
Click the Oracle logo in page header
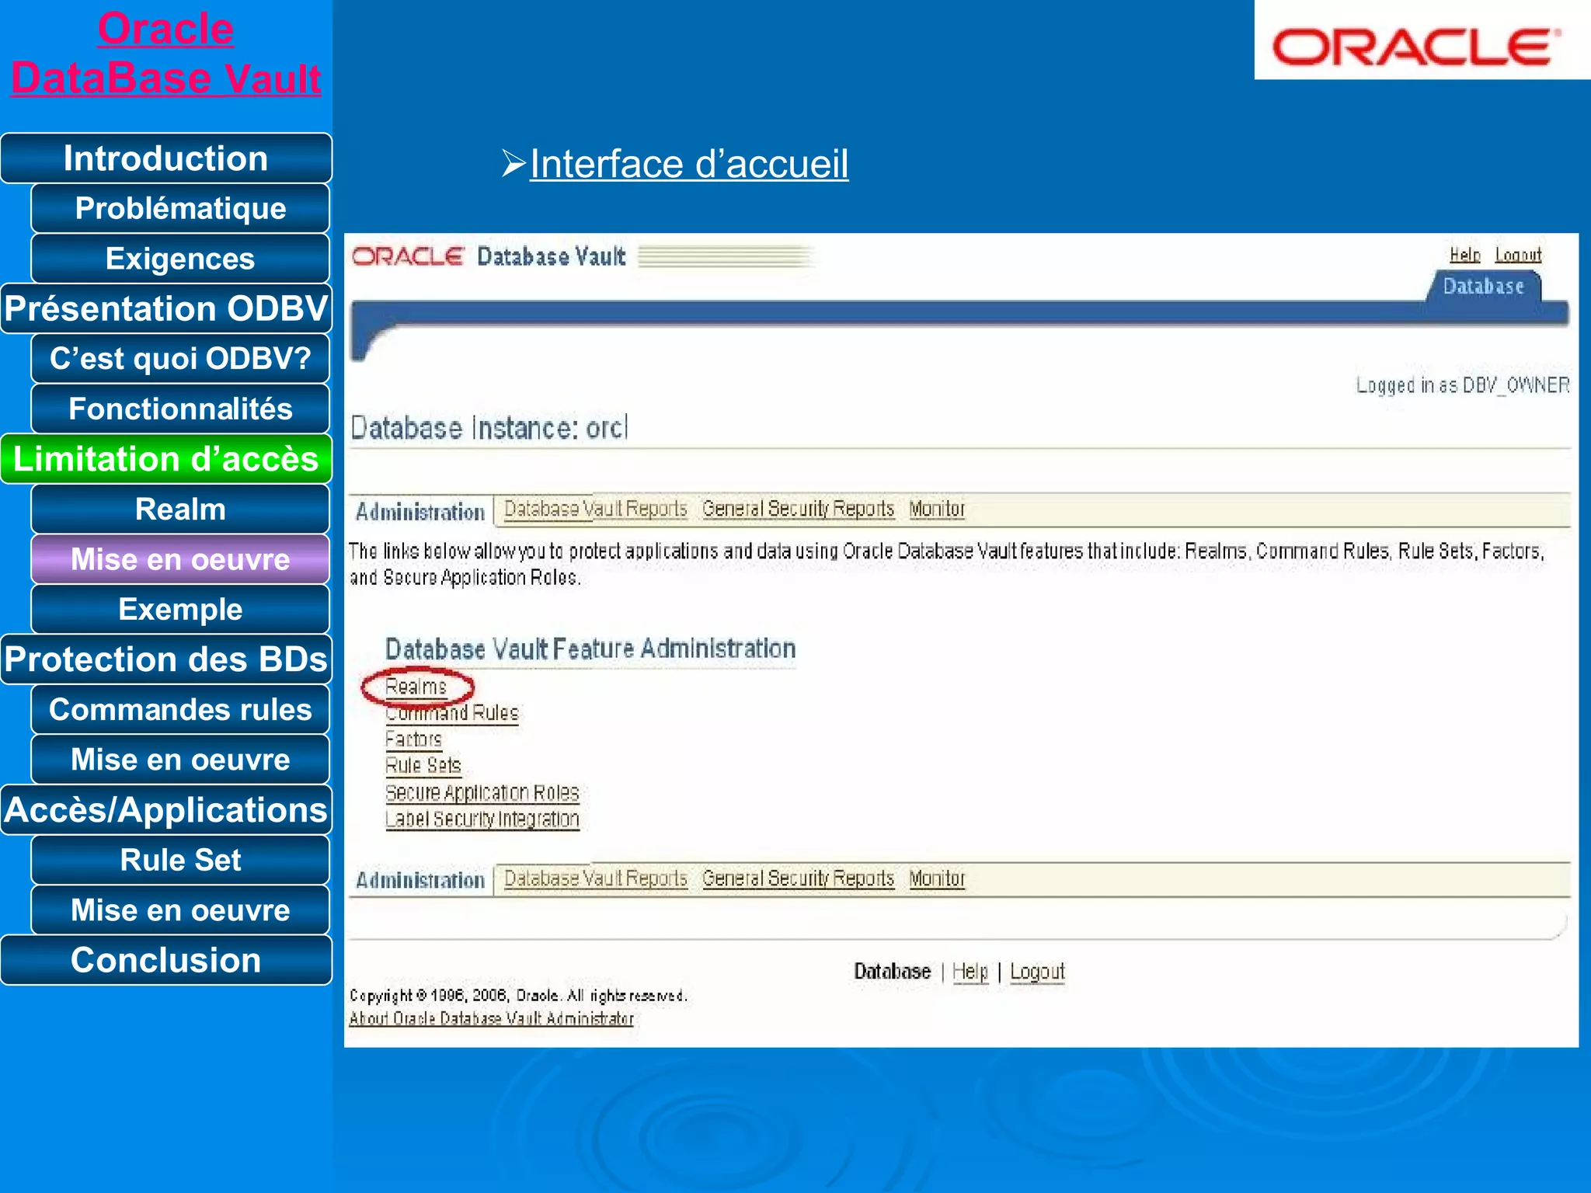pyautogui.click(x=409, y=256)
